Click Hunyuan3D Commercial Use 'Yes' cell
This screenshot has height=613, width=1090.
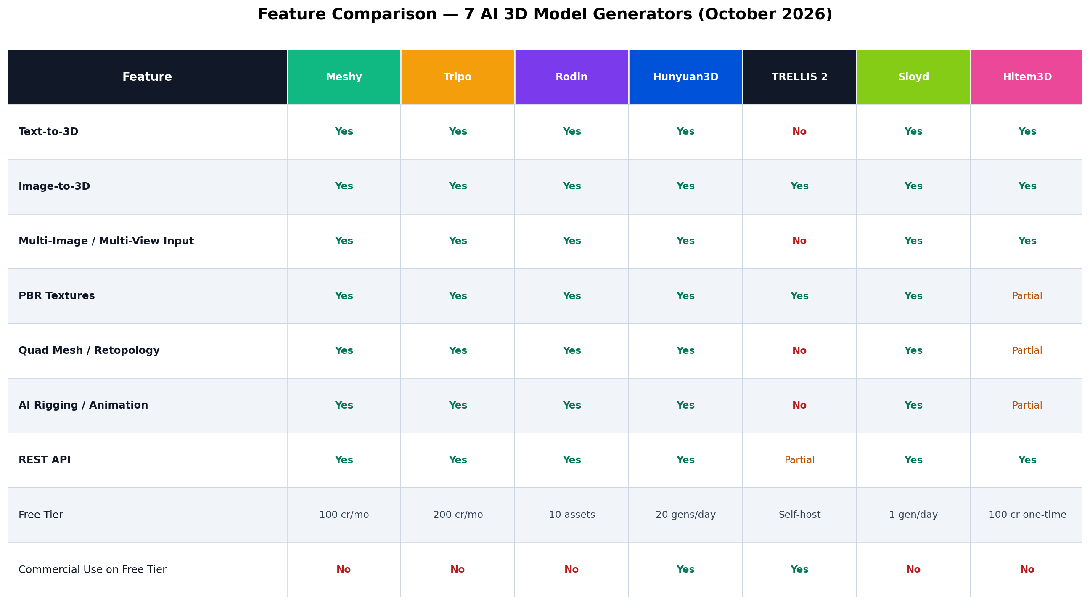[x=685, y=569]
